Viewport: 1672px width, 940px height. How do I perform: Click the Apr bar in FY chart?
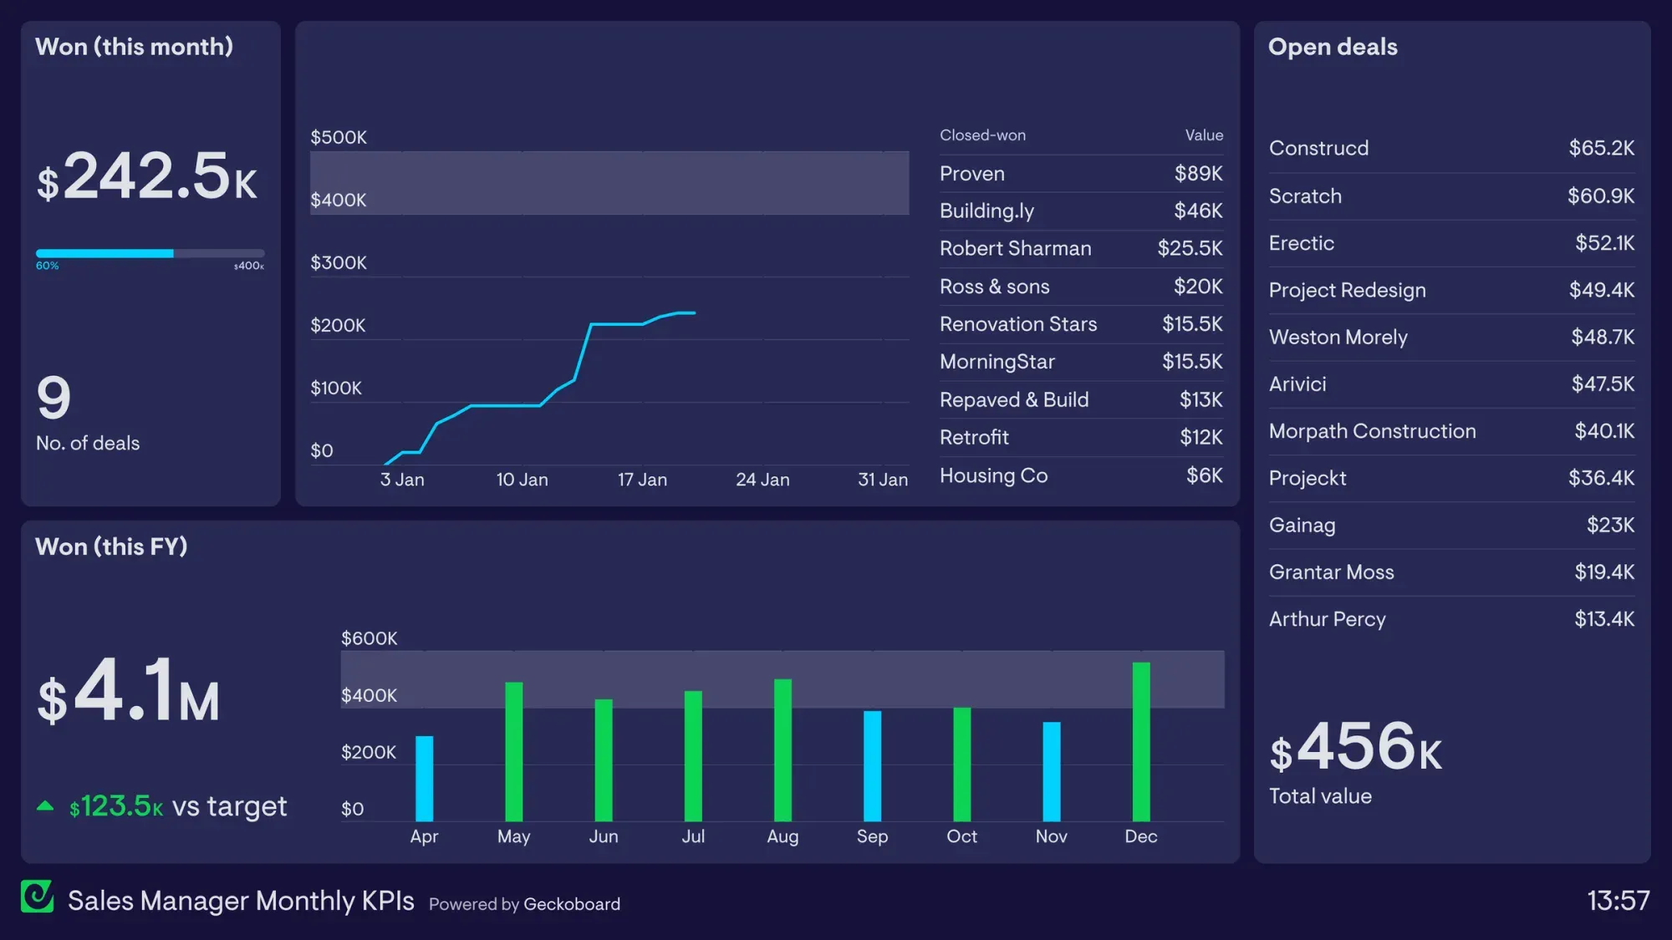tap(425, 779)
